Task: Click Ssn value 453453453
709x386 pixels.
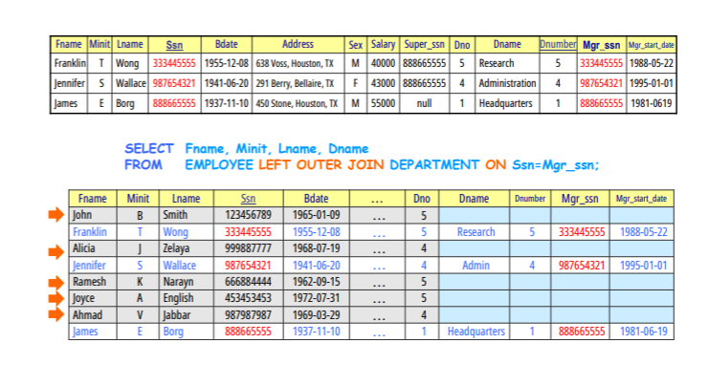Action: click(x=248, y=298)
